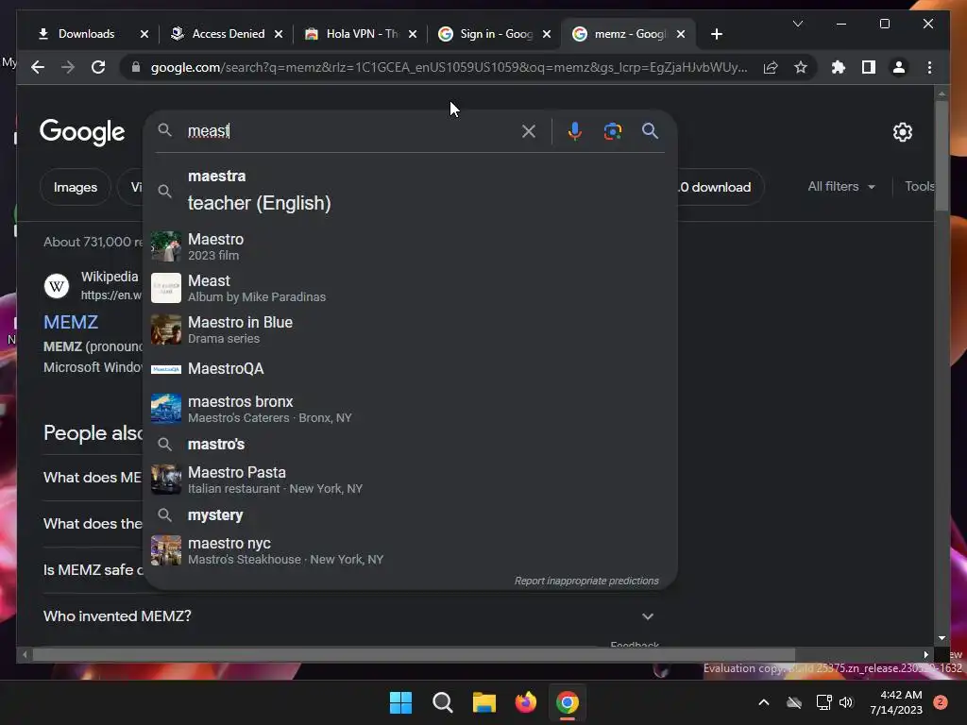
Task: Select 'Maestro in Blue' suggestion
Action: pyautogui.click(x=410, y=329)
